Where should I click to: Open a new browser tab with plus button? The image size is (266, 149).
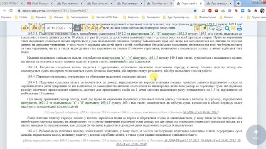[x=238, y=4]
